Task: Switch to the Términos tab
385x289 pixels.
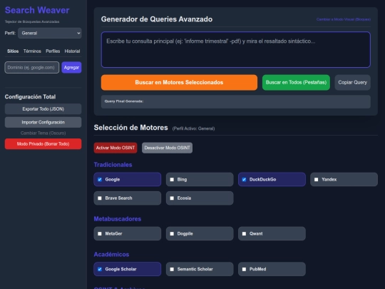Action: [32, 51]
